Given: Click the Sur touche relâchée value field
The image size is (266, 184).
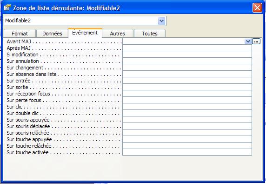Looking at the screenshot, I should pyautogui.click(x=187, y=146).
